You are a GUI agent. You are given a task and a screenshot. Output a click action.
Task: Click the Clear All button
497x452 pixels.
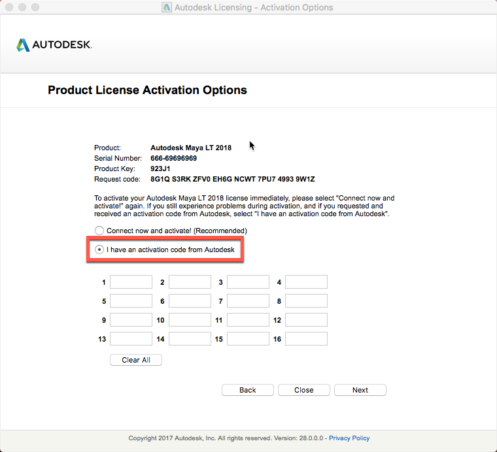(x=136, y=360)
